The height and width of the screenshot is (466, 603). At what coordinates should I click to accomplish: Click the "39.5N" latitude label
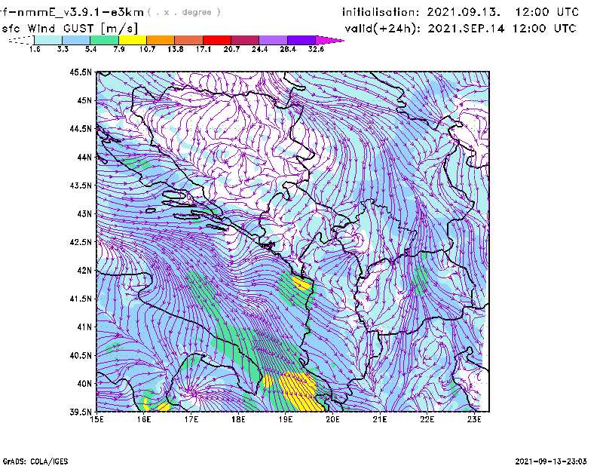pos(81,412)
